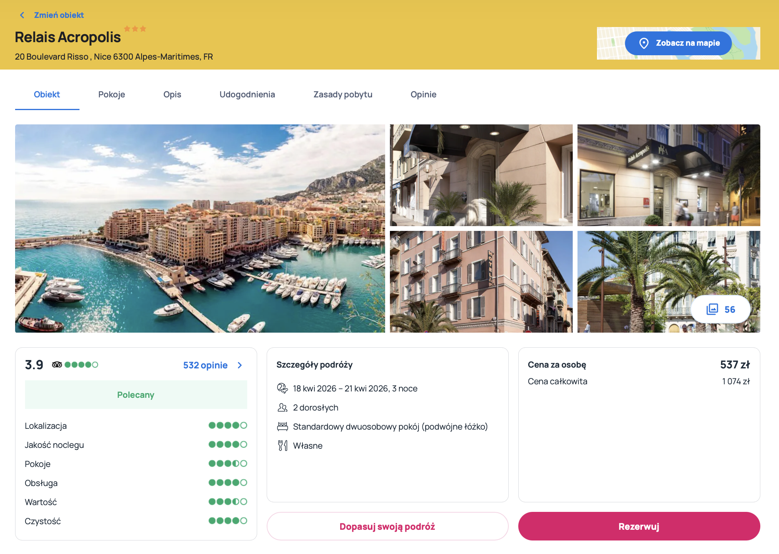The width and height of the screenshot is (779, 554).
Task: Click the map pin icon on map button
Action: click(644, 43)
